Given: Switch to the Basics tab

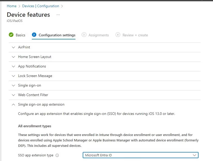Looking at the screenshot, I should tap(20, 35).
